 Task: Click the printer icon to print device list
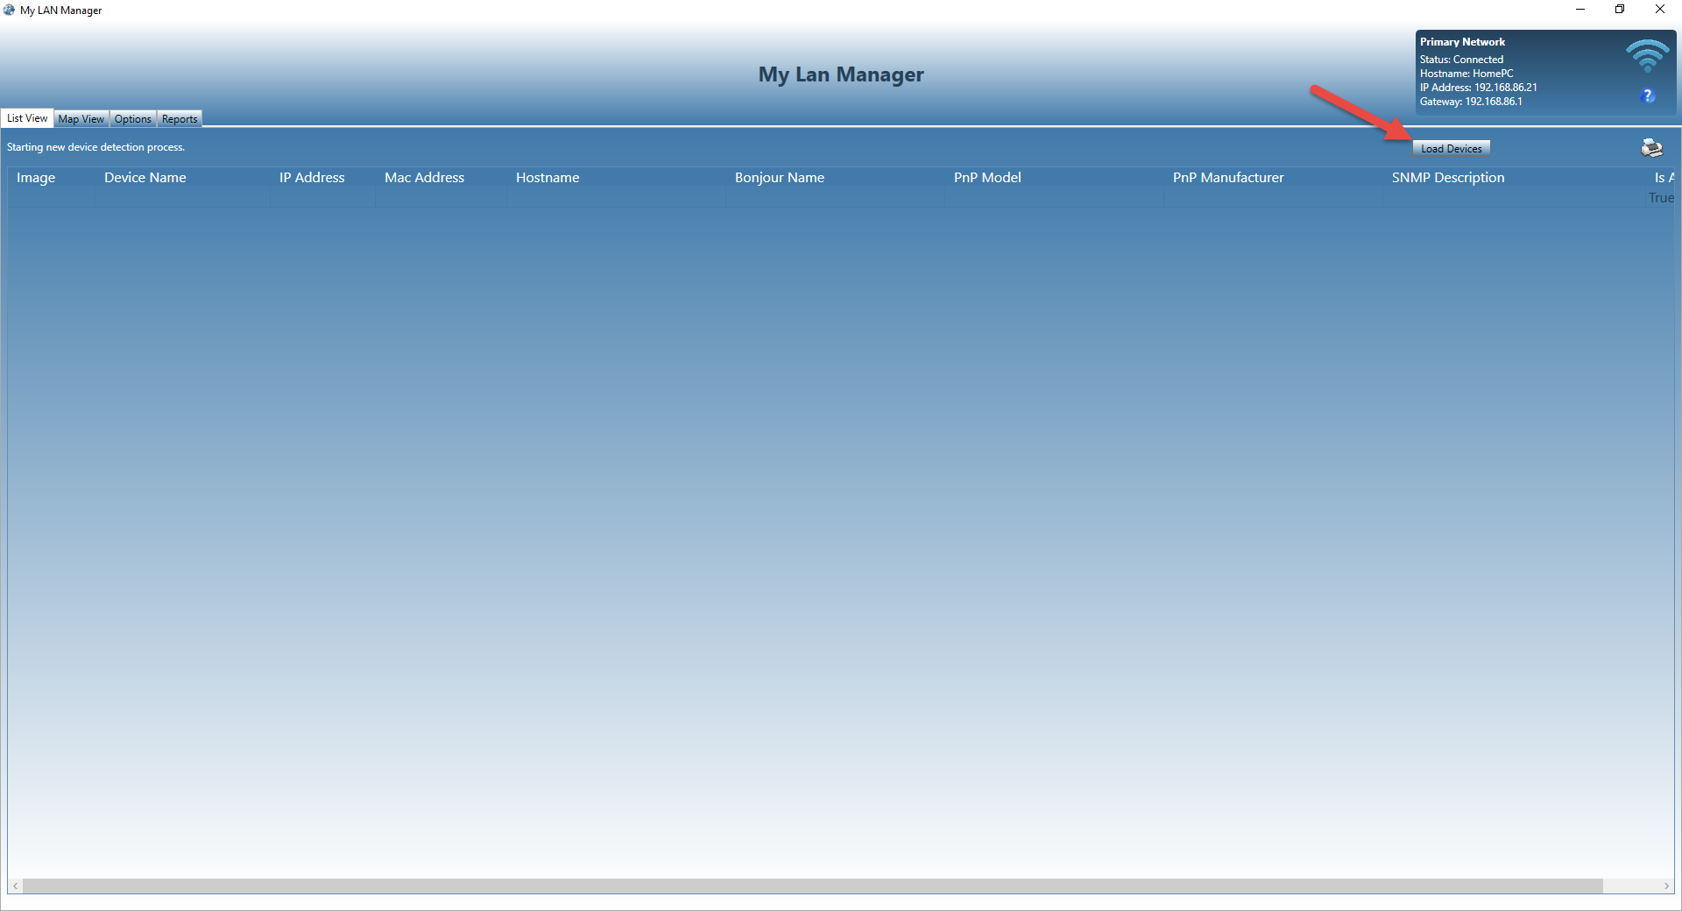point(1651,148)
